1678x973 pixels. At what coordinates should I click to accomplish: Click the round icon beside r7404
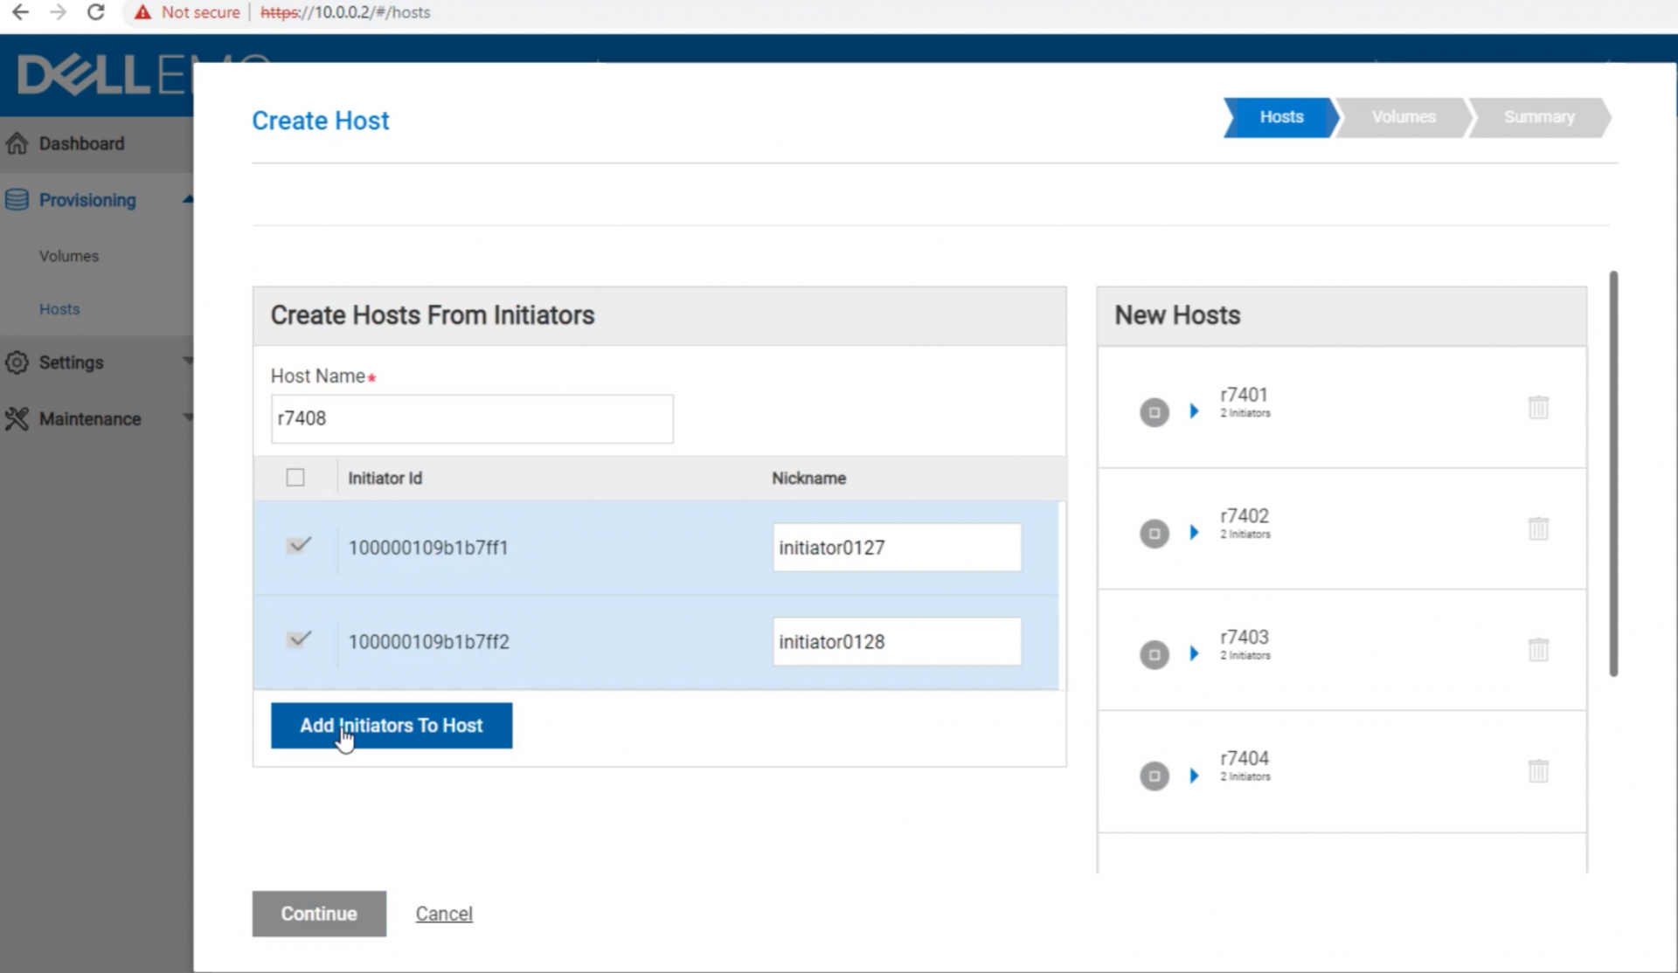tap(1154, 776)
